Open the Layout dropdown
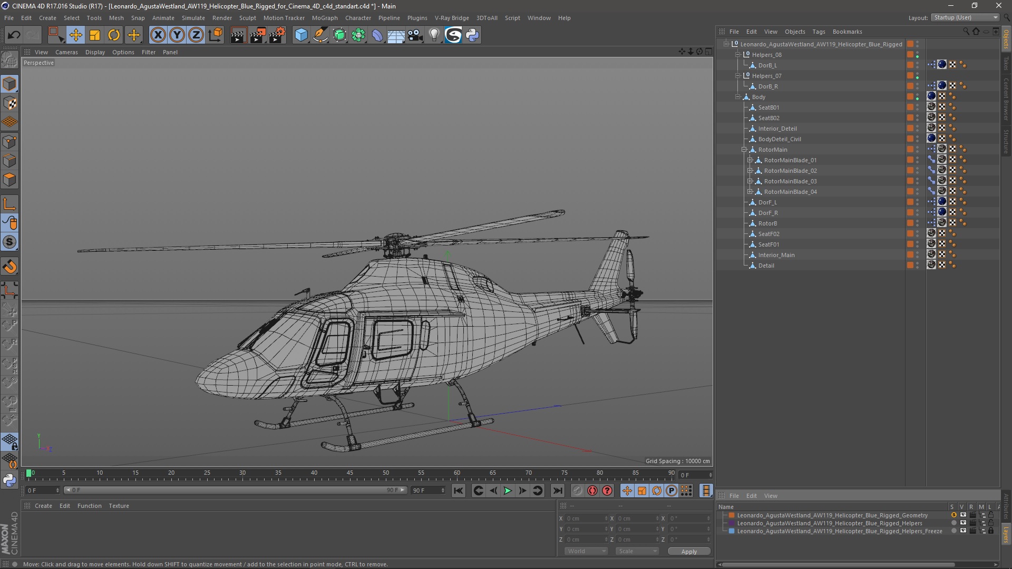 [x=965, y=17]
